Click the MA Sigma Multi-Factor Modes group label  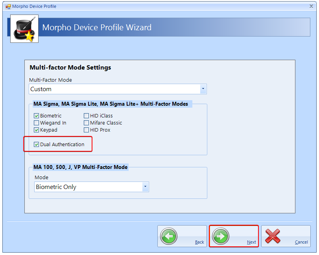click(111, 104)
